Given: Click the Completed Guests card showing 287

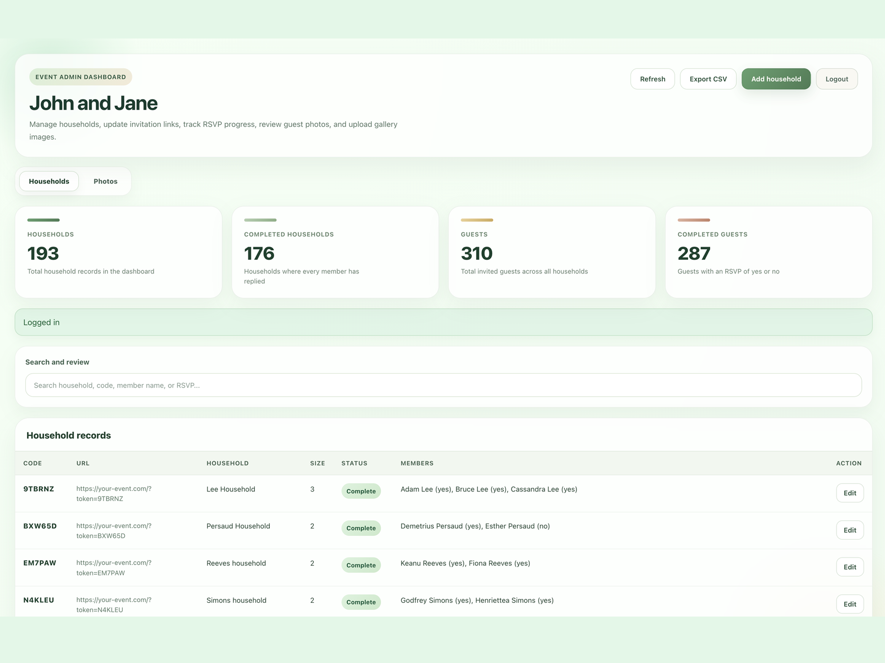Looking at the screenshot, I should pyautogui.click(x=769, y=252).
